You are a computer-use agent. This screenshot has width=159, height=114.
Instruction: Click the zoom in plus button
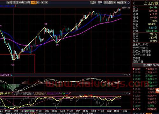(x=42, y=3)
